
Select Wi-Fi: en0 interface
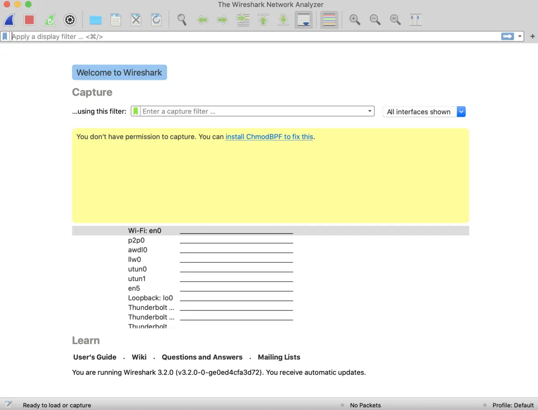point(270,231)
